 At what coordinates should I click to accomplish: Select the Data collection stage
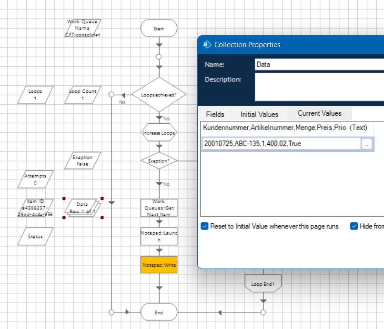coord(83,208)
